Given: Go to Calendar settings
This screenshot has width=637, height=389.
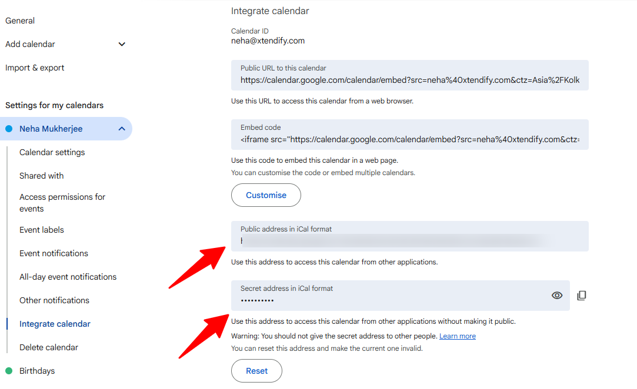Looking at the screenshot, I should click(x=52, y=152).
